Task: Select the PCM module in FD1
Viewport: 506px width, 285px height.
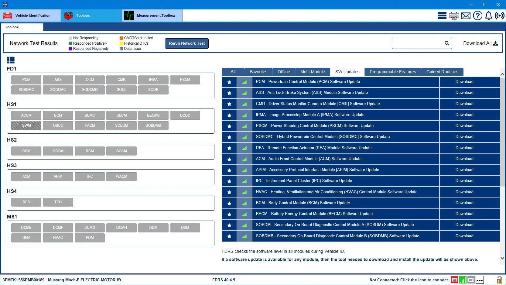Action: click(x=26, y=80)
